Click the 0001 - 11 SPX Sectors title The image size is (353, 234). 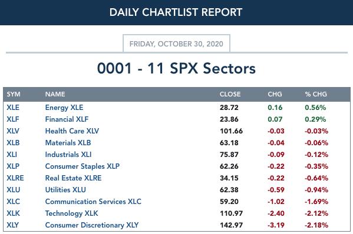176,68
